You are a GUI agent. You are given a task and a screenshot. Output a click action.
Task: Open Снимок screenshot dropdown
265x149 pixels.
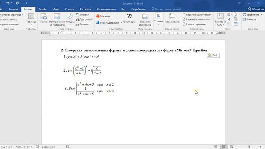pos(83,24)
